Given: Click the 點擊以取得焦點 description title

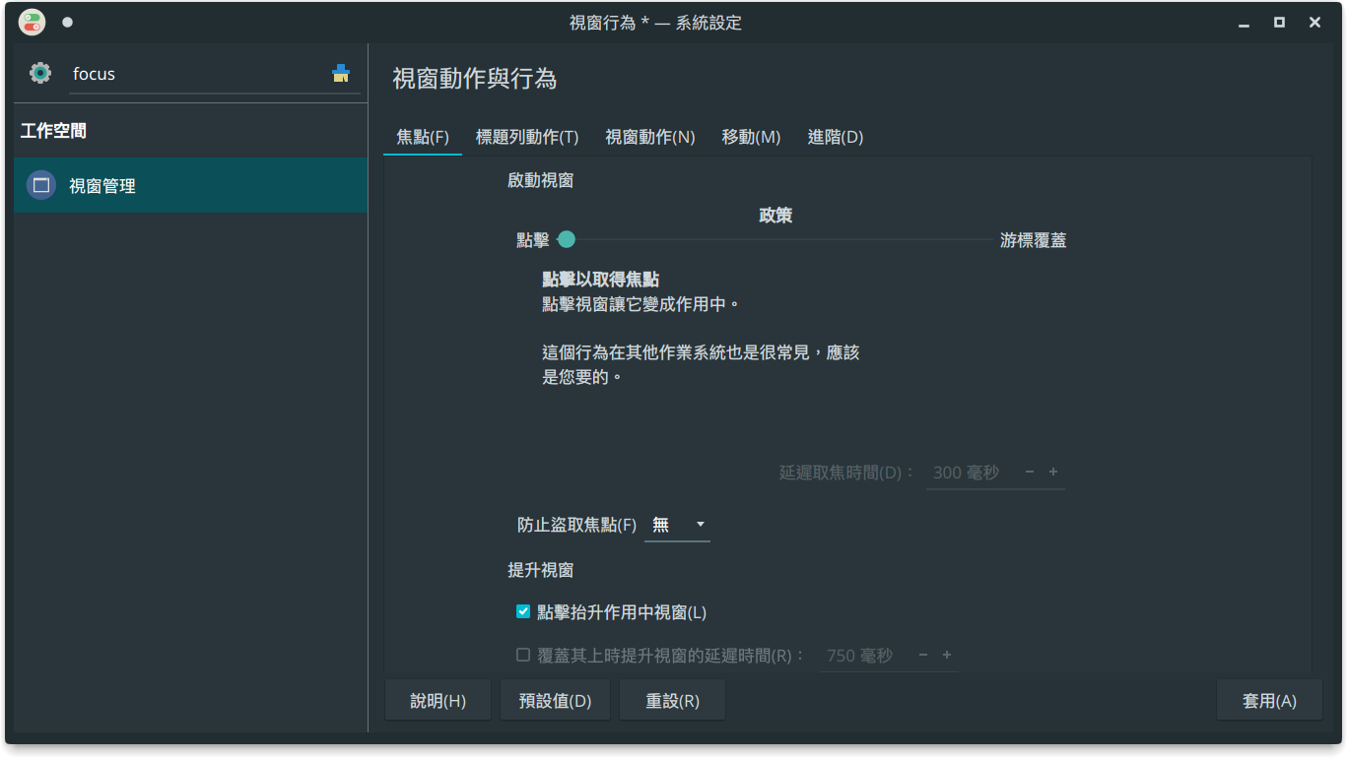Looking at the screenshot, I should [x=601, y=281].
